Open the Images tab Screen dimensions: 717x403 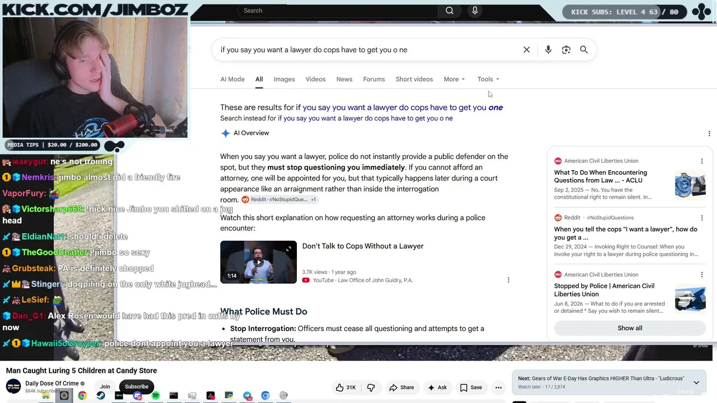(x=284, y=79)
